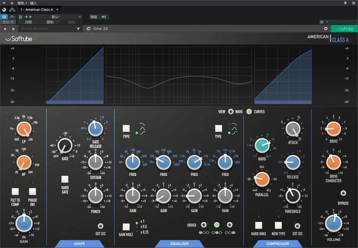Viewport: 358px width, 248px height.
Task: Click the DRIVE CHARACTER knob
Action: [333, 162]
